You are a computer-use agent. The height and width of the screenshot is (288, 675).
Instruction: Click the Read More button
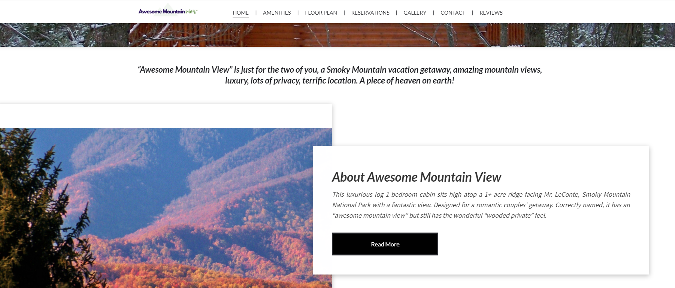tap(385, 244)
